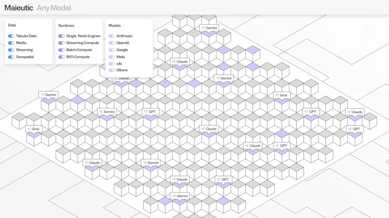
Task: Click GPT tag beside the bottom Claude tag
Action: tap(224, 179)
